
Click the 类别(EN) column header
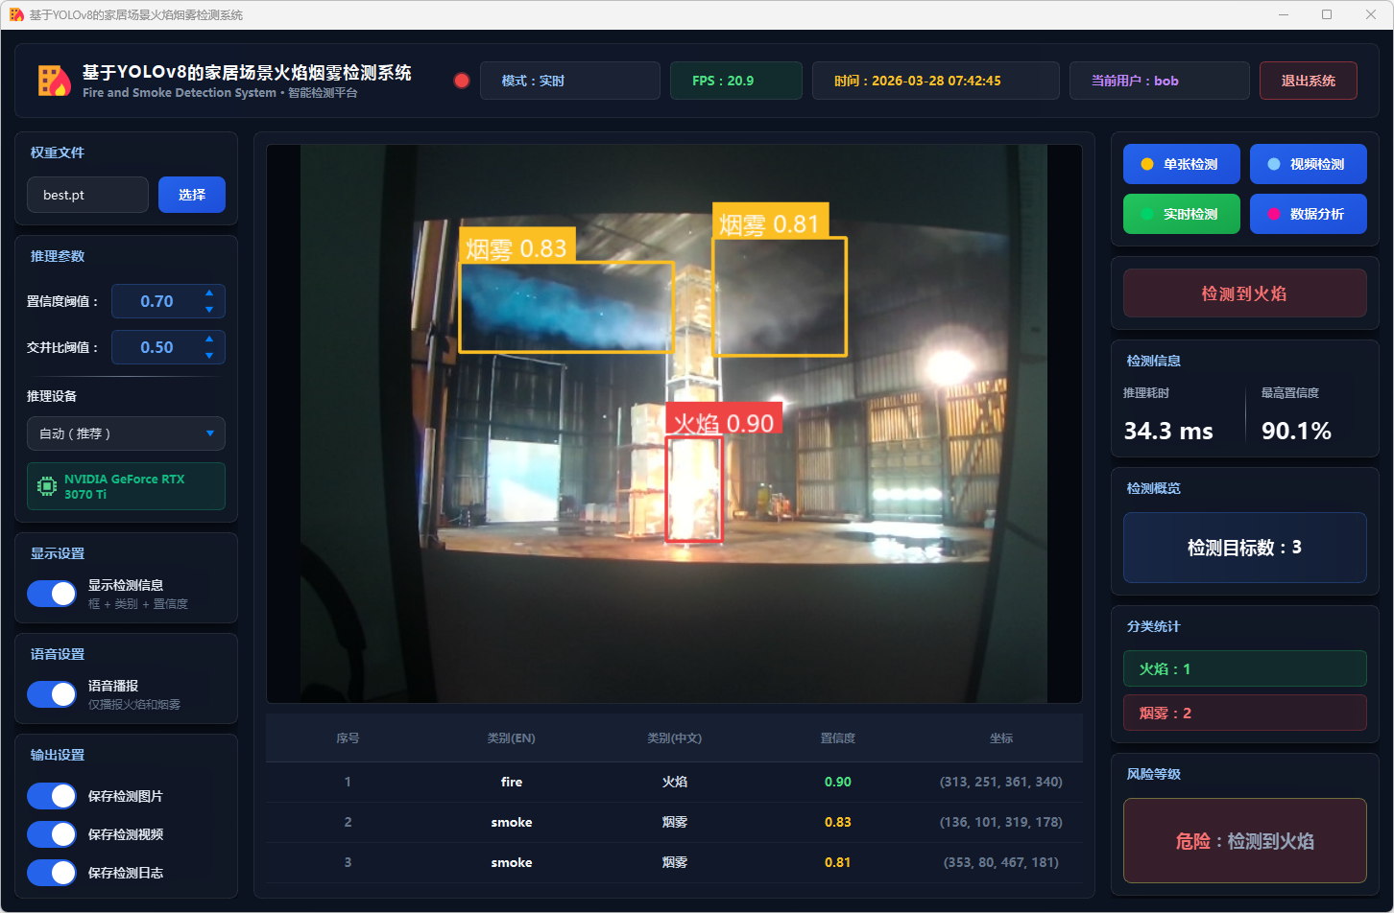pos(511,738)
